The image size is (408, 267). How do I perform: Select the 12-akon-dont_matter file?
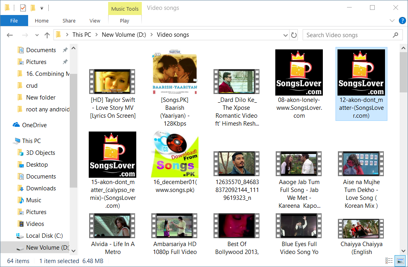[x=361, y=84]
